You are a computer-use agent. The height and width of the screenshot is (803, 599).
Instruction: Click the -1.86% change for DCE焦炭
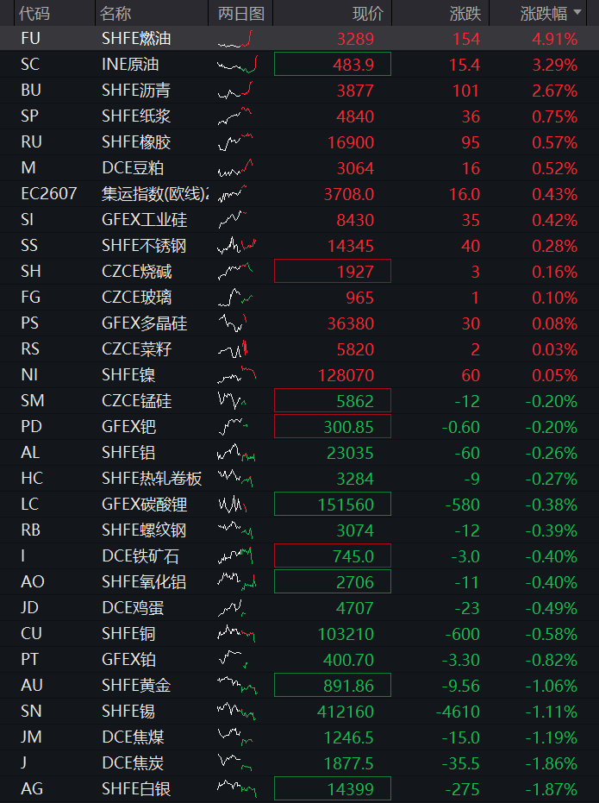(x=552, y=763)
